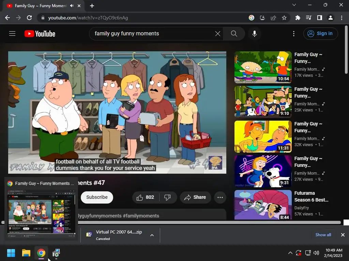Clear the search query with the X

click(218, 34)
